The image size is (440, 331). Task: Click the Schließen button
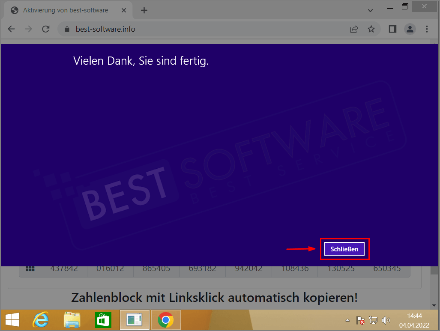(x=344, y=249)
